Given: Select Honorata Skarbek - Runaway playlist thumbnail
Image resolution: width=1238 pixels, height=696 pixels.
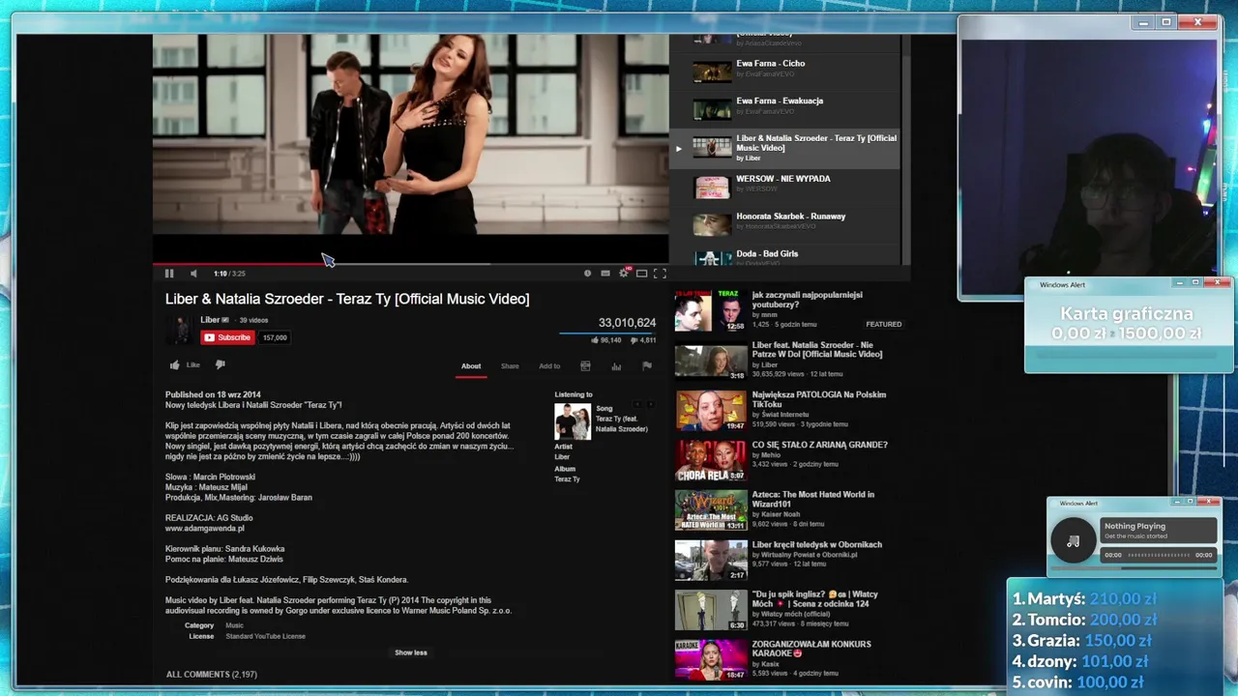Looking at the screenshot, I should tap(712, 224).
